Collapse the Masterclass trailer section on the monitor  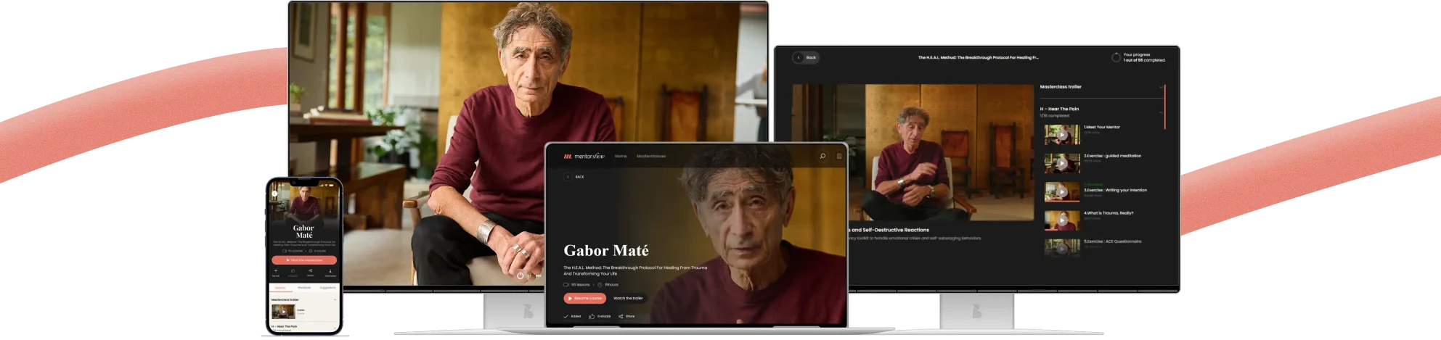pyautogui.click(x=1160, y=87)
